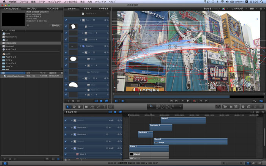The height and width of the screenshot is (166, 266).
Task: Select the Rectangle shape tool
Action: (x=86, y=107)
